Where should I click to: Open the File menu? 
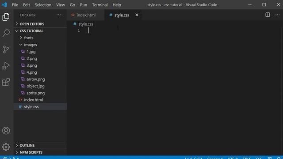pyautogui.click(x=15, y=5)
